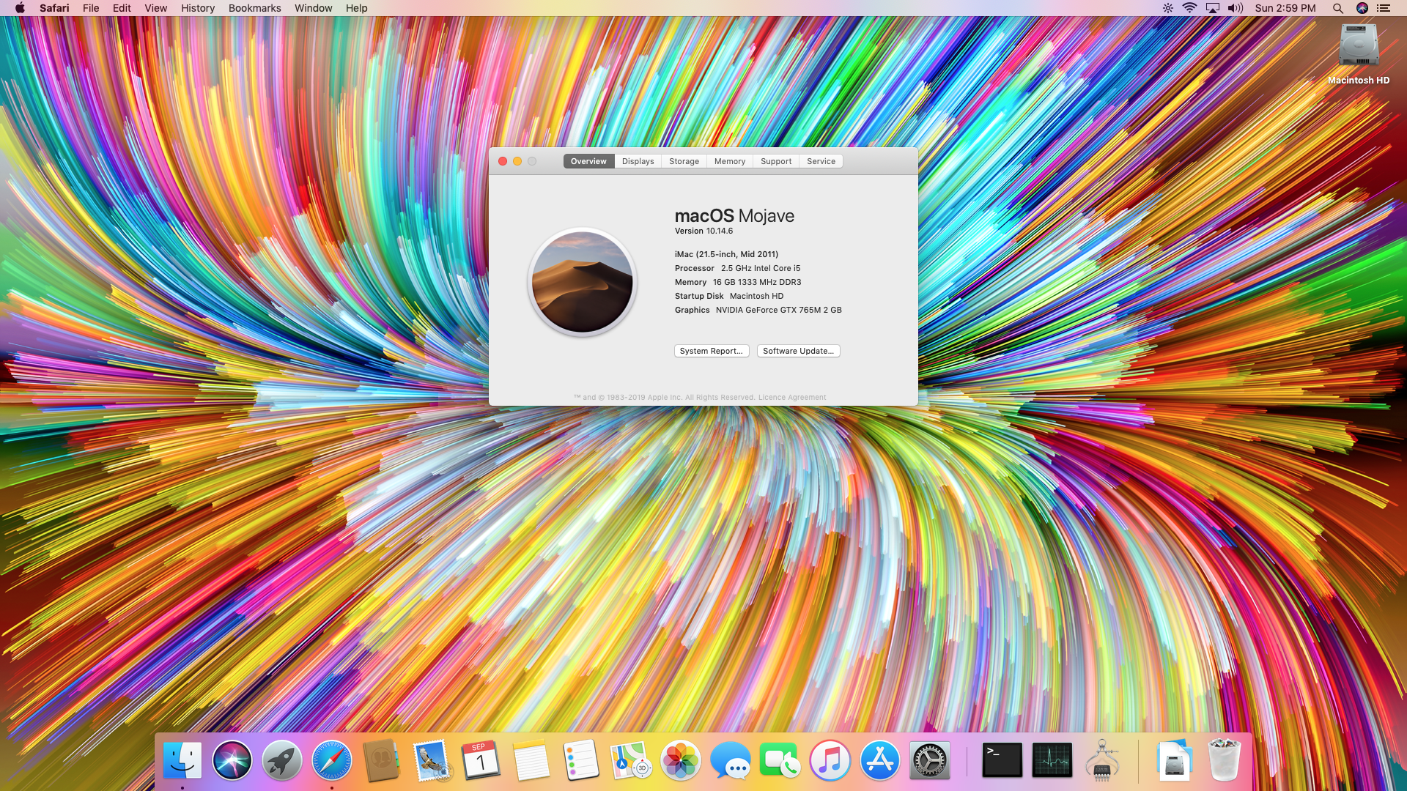
Task: Open System Information chip icon in Dock
Action: click(1101, 760)
